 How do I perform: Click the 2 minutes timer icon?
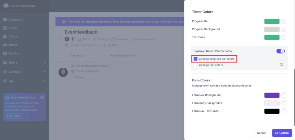coord(113,39)
